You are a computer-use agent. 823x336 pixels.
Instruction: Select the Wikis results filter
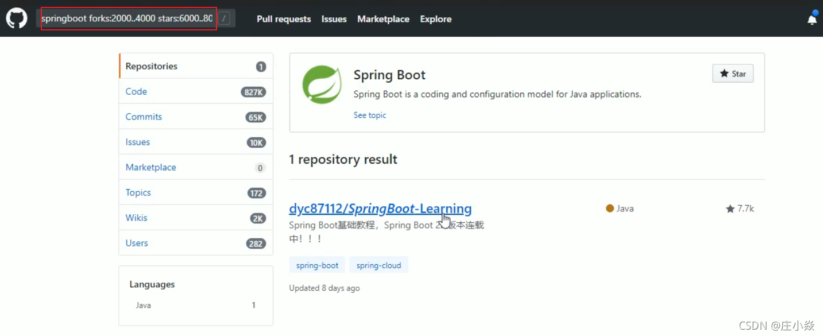[x=196, y=218]
